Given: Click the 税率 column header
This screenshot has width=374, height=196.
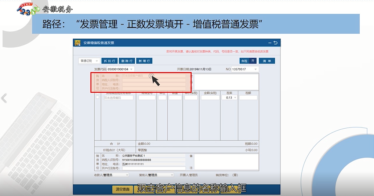Looking at the screenshot, I should tap(229, 93).
